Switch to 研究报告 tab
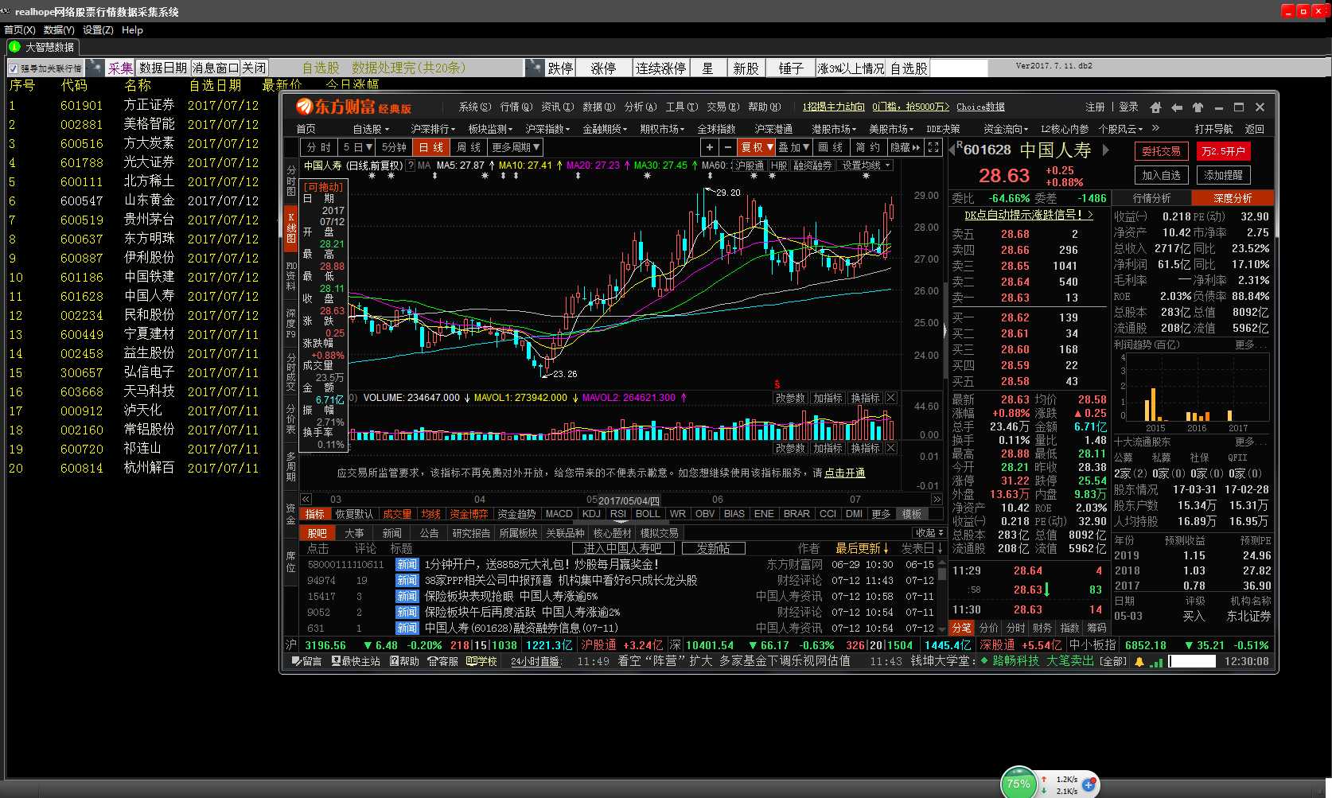The height and width of the screenshot is (798, 1332). [x=471, y=533]
